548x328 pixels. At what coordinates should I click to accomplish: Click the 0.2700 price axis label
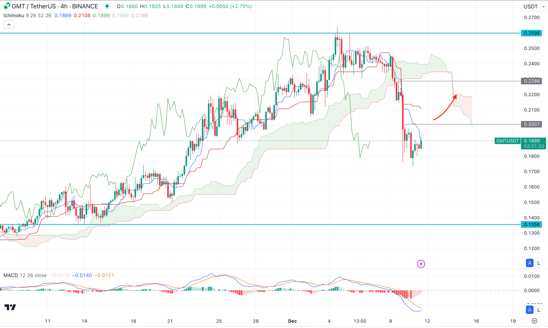coord(532,17)
